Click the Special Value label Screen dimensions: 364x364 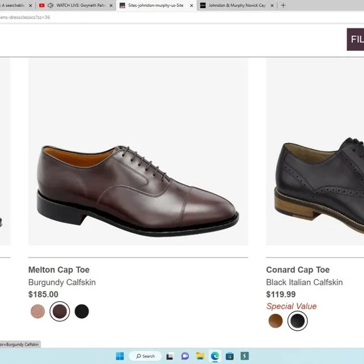coord(292,306)
